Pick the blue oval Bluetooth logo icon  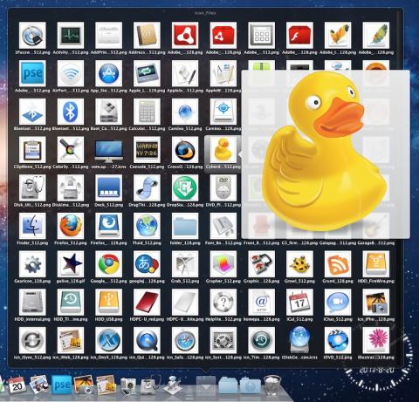coord(71,112)
